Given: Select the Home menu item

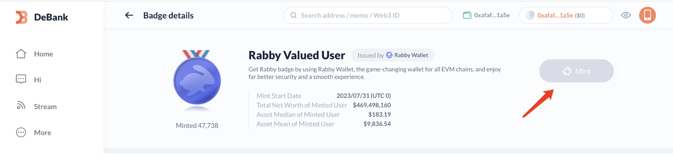Looking at the screenshot, I should (43, 54).
